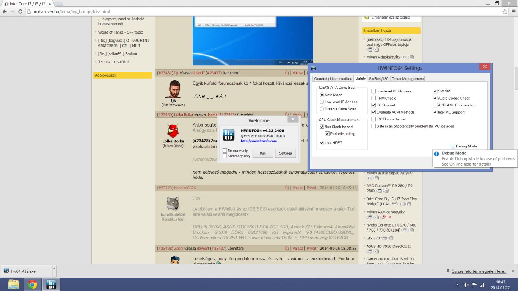Enable TPM Check checkbox
Image resolution: width=518 pixels, height=291 pixels.
pos(374,98)
